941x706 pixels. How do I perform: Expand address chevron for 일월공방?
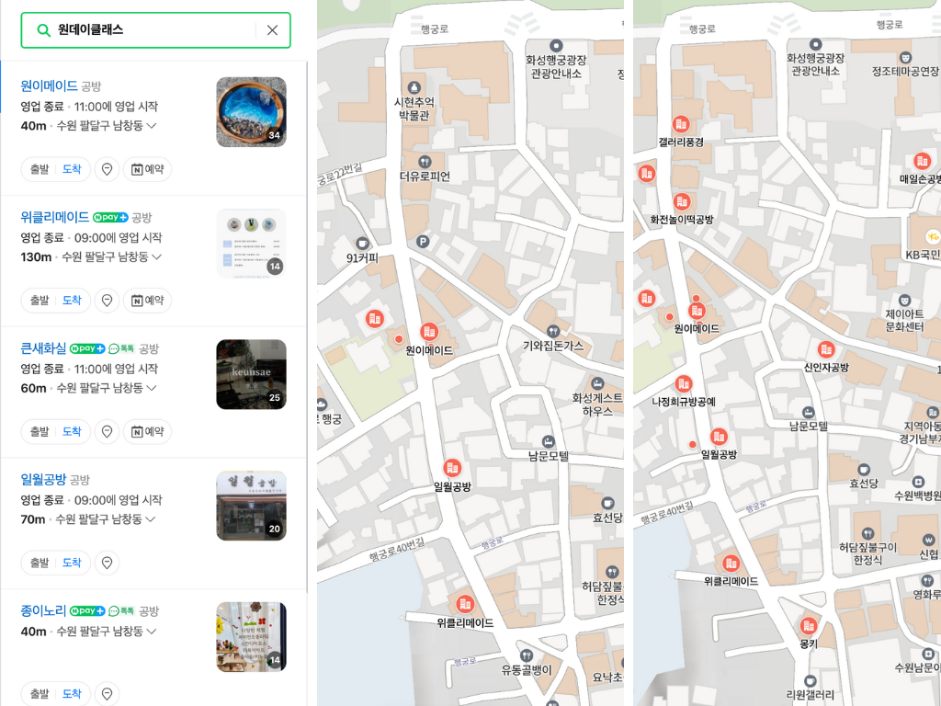coord(150,519)
